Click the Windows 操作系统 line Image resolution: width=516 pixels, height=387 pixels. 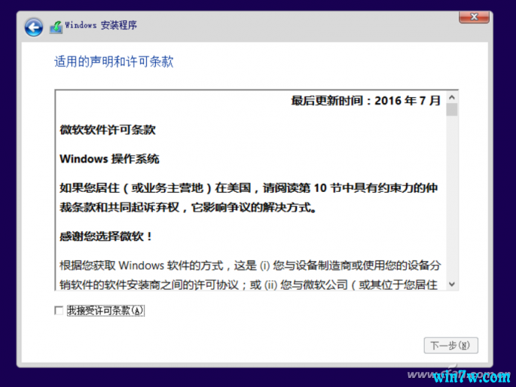point(109,159)
